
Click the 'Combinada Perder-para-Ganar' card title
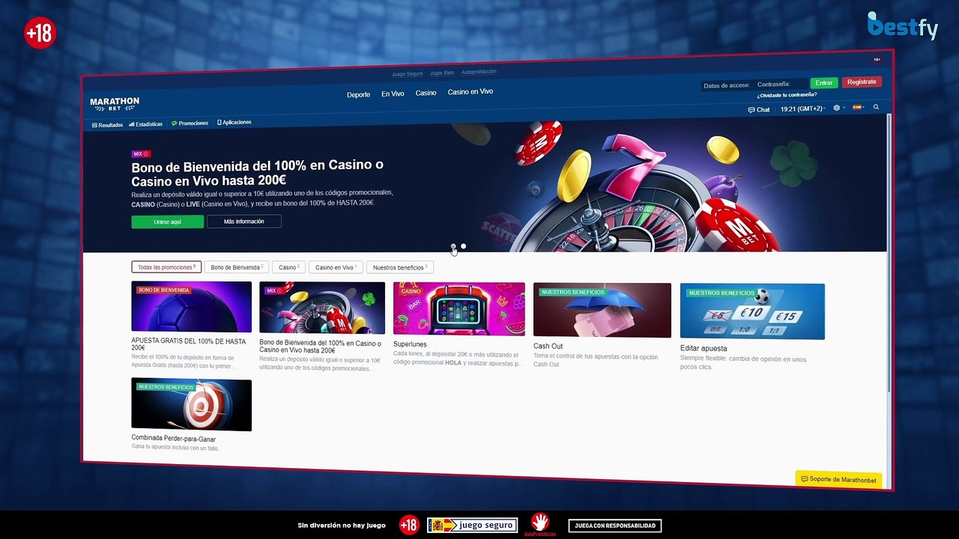point(173,439)
